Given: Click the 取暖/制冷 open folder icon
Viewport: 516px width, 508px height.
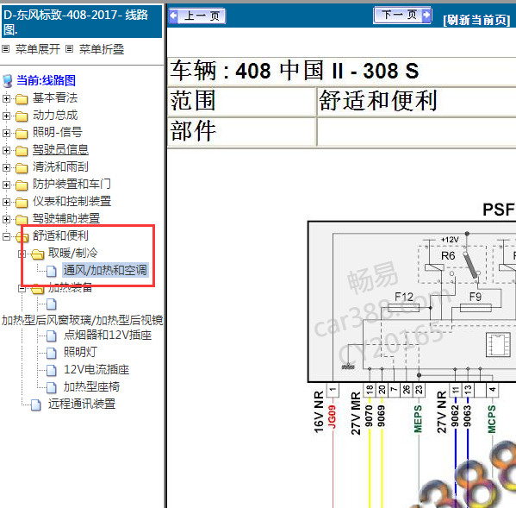Looking at the screenshot, I should [38, 254].
